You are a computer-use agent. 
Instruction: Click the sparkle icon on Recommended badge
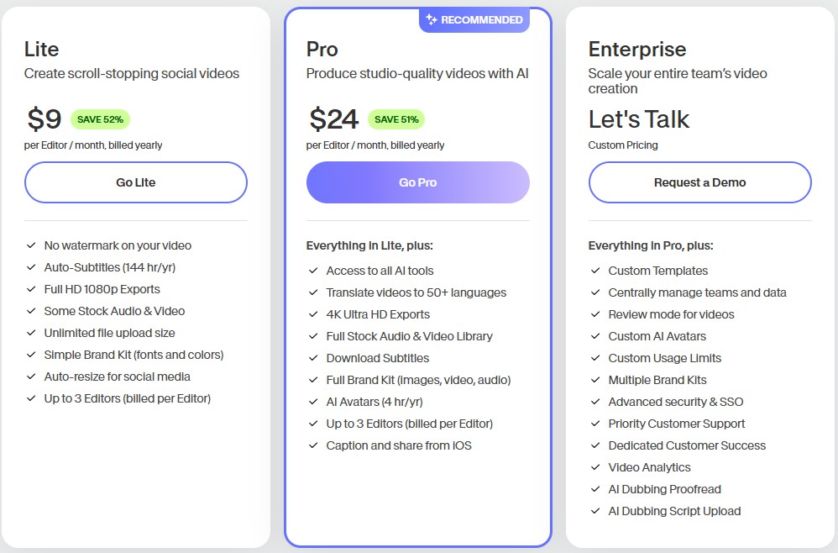(x=432, y=20)
